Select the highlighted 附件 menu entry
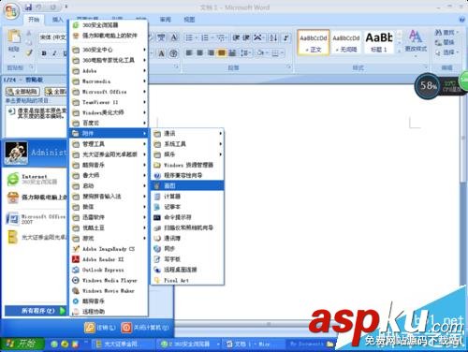Viewport: 468px width, 352px height. pos(109,134)
